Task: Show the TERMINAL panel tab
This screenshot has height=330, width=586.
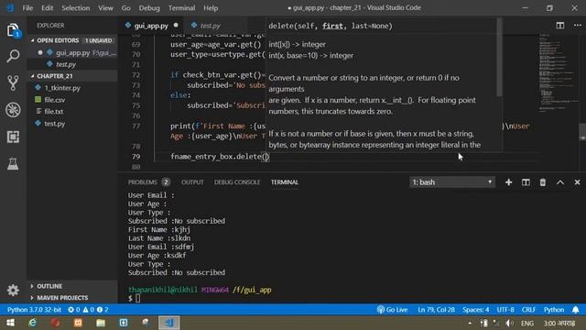Action: [x=285, y=182]
